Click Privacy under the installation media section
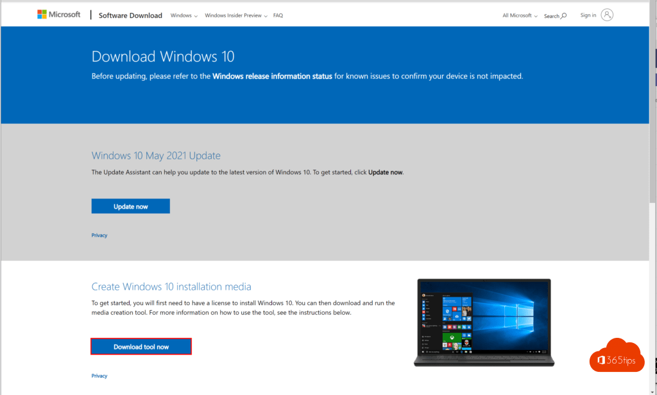Viewport: 657px width, 395px height. [x=99, y=375]
